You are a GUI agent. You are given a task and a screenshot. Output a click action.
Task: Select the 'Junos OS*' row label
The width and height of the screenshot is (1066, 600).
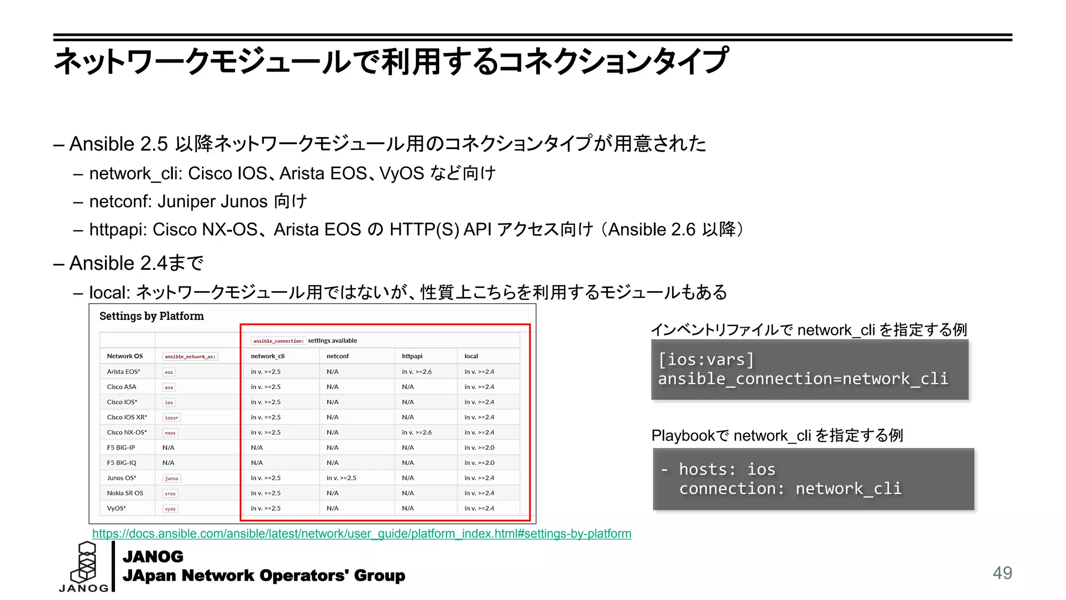(x=121, y=478)
